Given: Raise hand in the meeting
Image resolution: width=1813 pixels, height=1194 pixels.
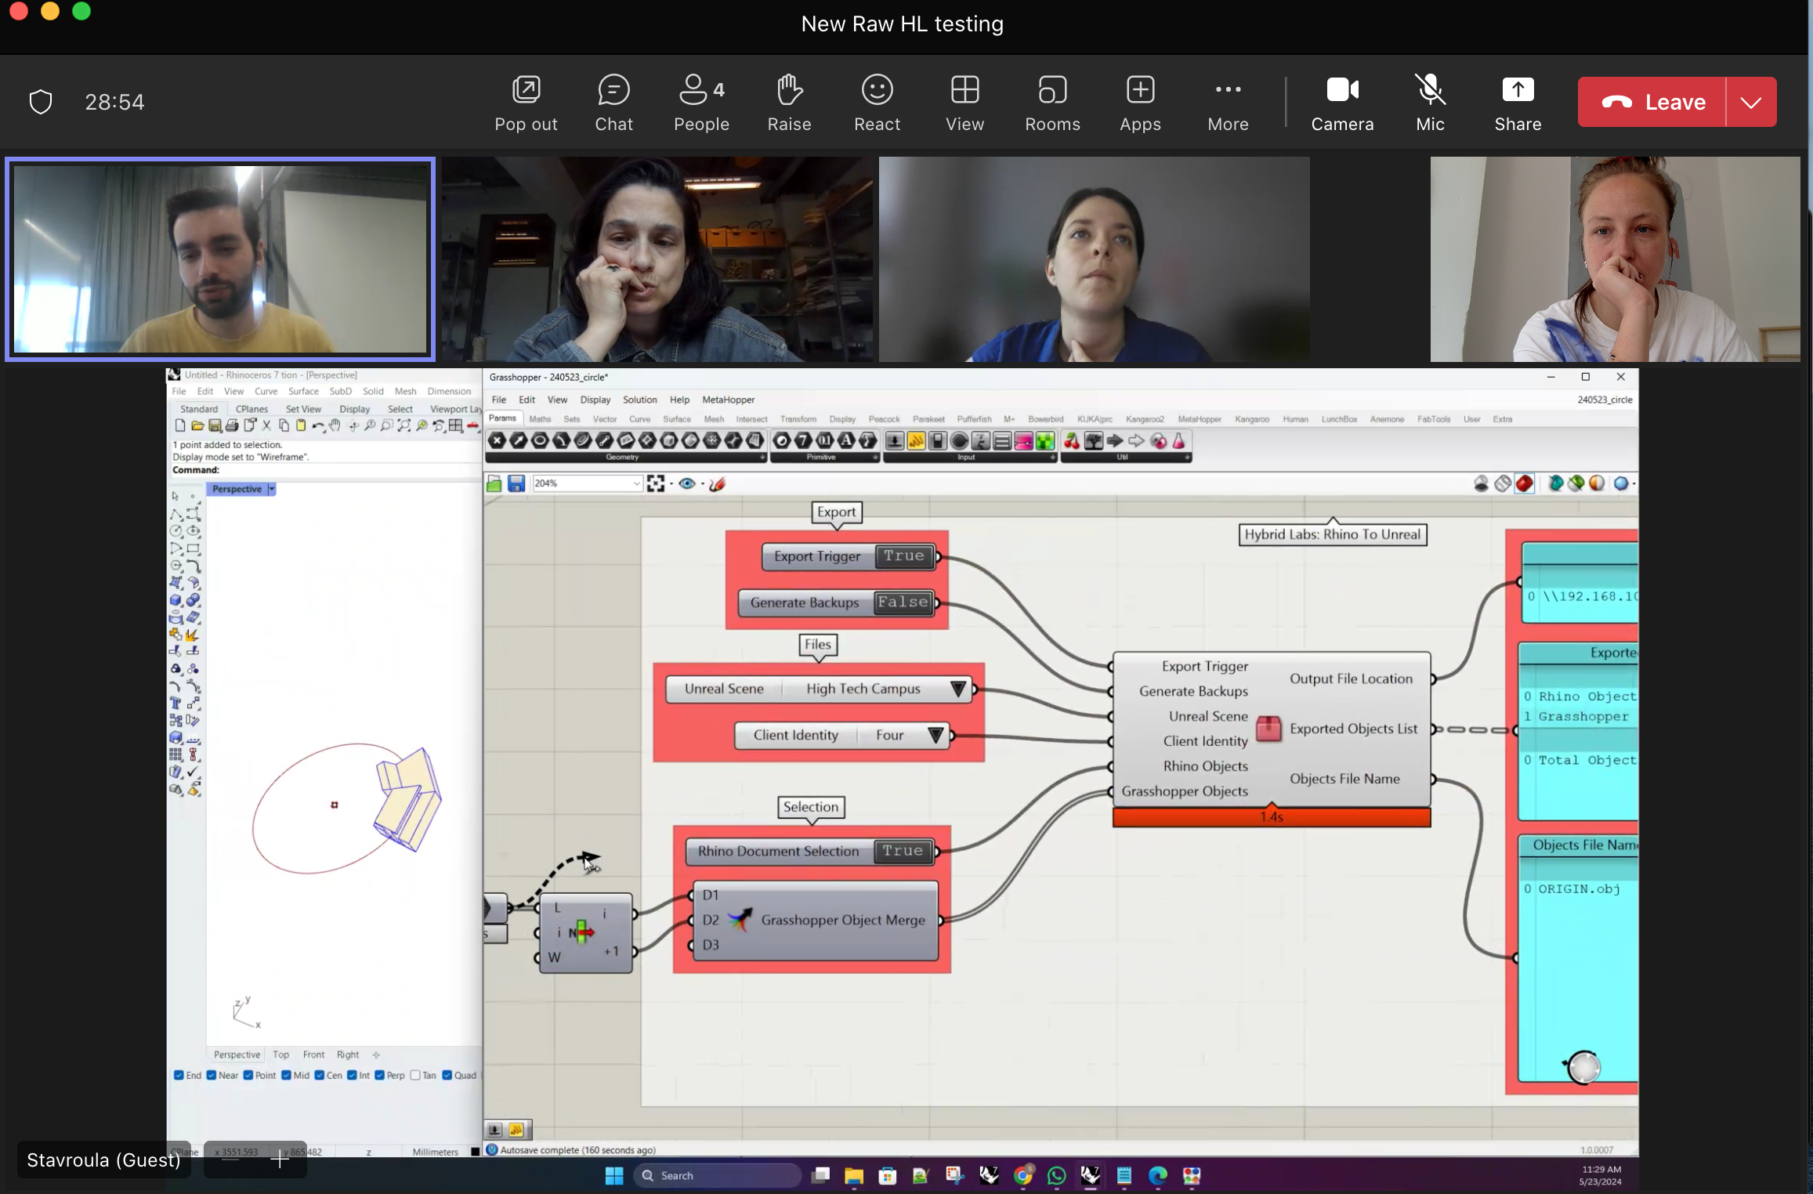Looking at the screenshot, I should click(x=789, y=103).
